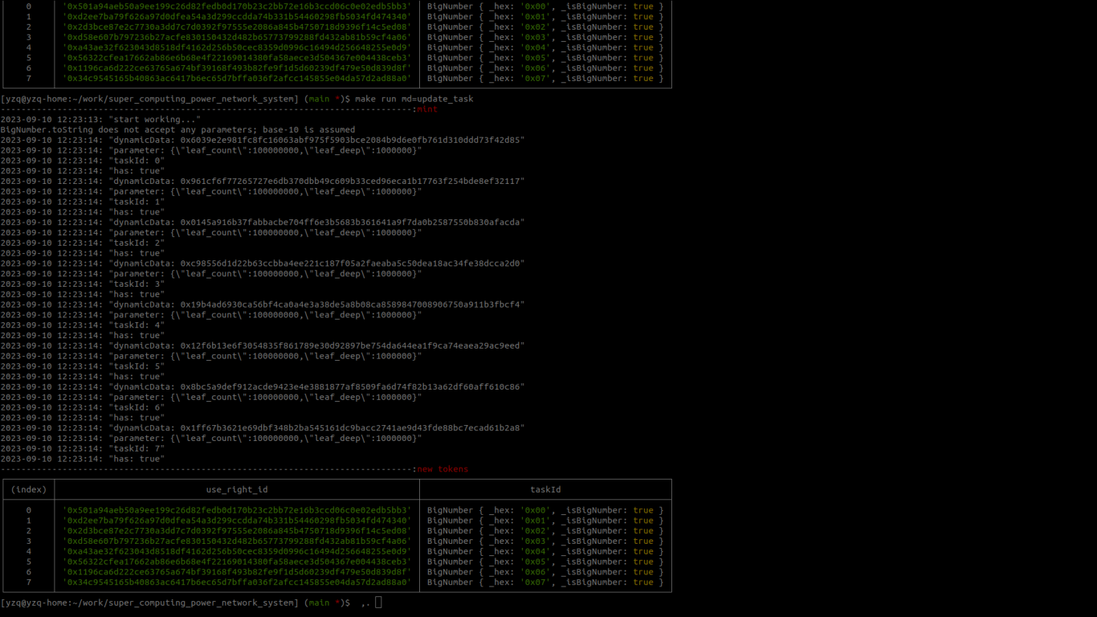Select dynamicData hash starting 0x1ff67b3621
This screenshot has width=1097, height=617.
click(x=352, y=428)
